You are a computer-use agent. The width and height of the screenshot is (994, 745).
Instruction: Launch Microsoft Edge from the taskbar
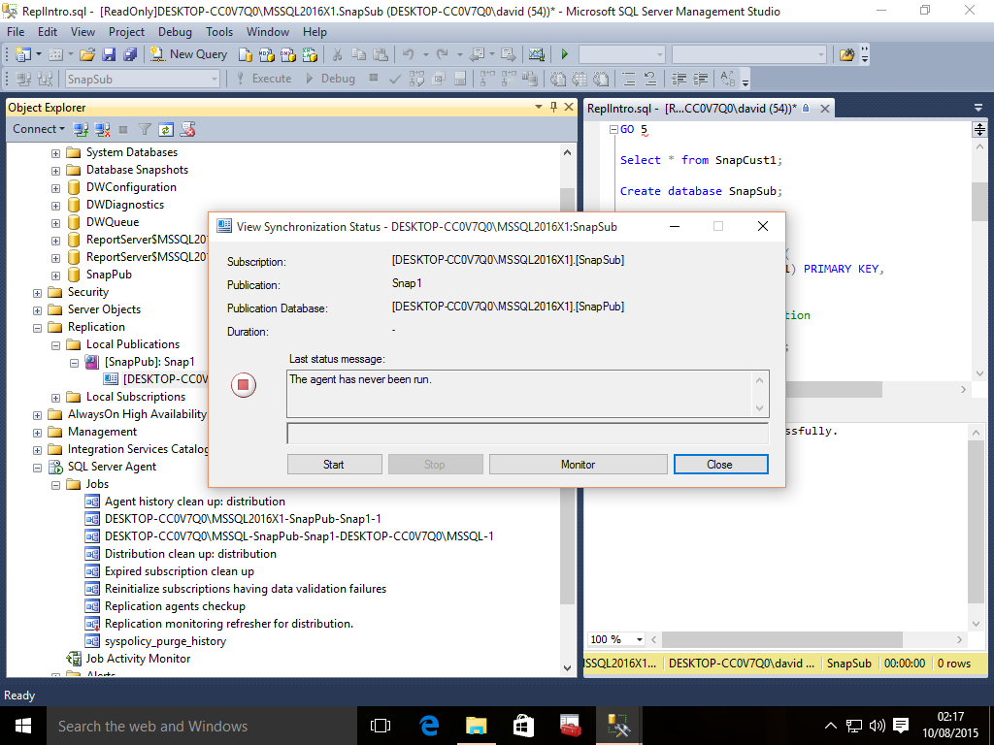pyautogui.click(x=429, y=725)
